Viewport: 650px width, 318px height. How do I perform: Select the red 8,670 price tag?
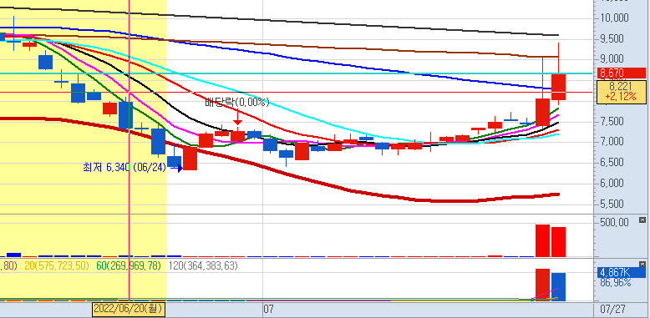622,73
